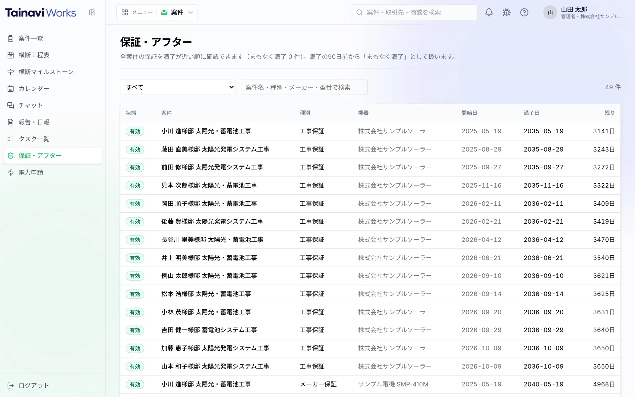This screenshot has height=397, width=635.
Task: Click the メニュー grid icon
Action: tap(125, 13)
